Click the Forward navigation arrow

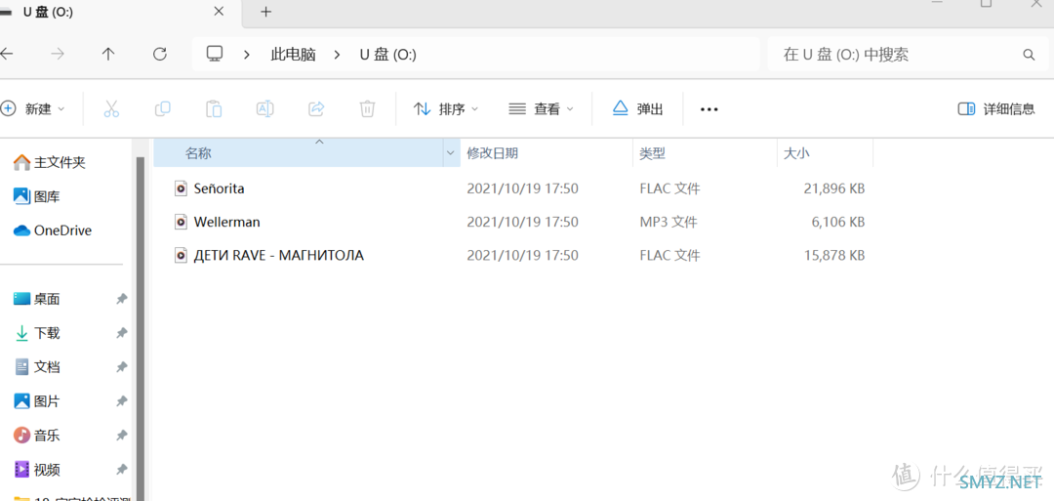coord(58,54)
